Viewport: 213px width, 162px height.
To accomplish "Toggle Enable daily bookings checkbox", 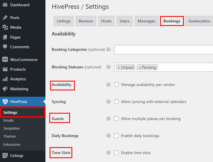I will click(116, 136).
